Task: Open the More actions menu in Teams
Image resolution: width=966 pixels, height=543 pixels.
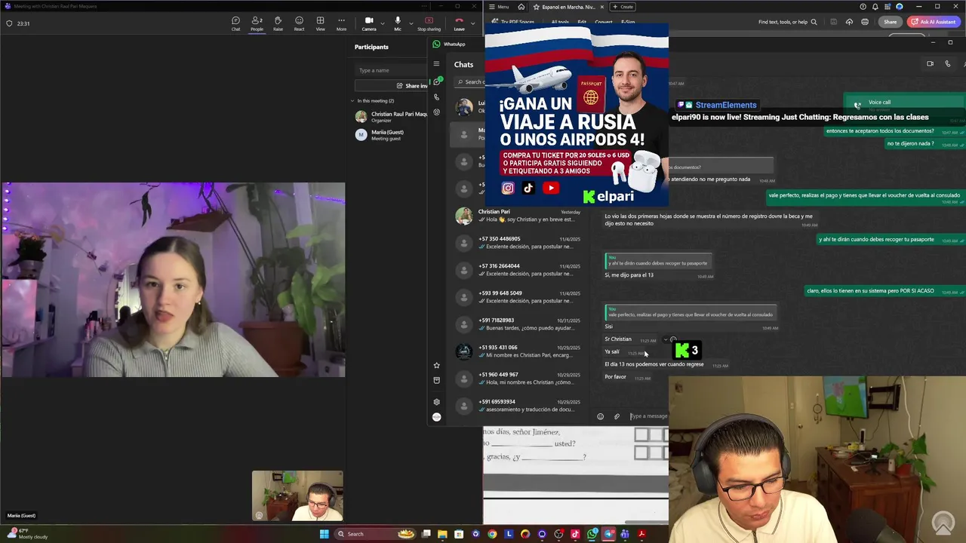Action: pyautogui.click(x=341, y=23)
